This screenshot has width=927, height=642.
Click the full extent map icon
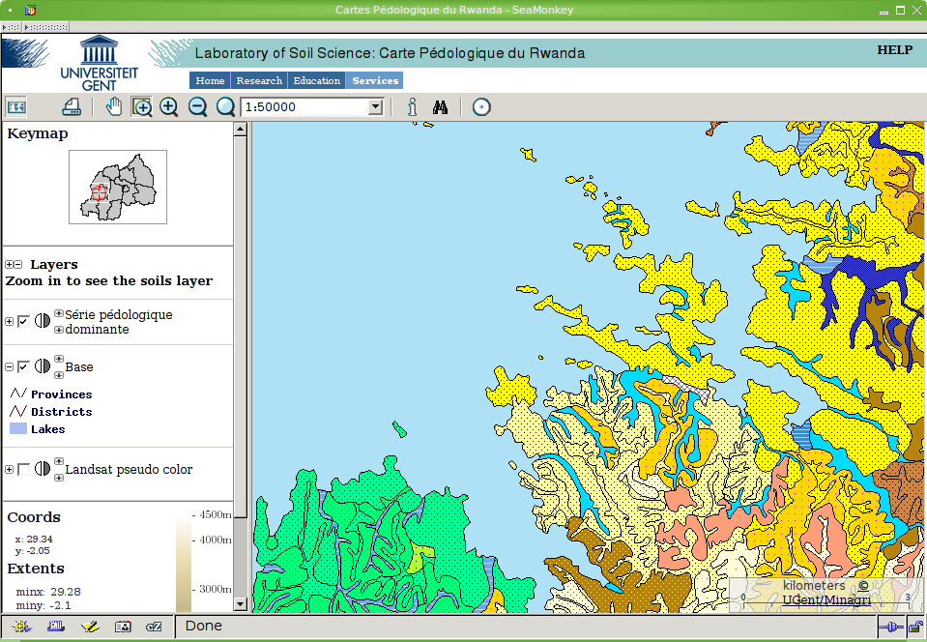coord(15,106)
